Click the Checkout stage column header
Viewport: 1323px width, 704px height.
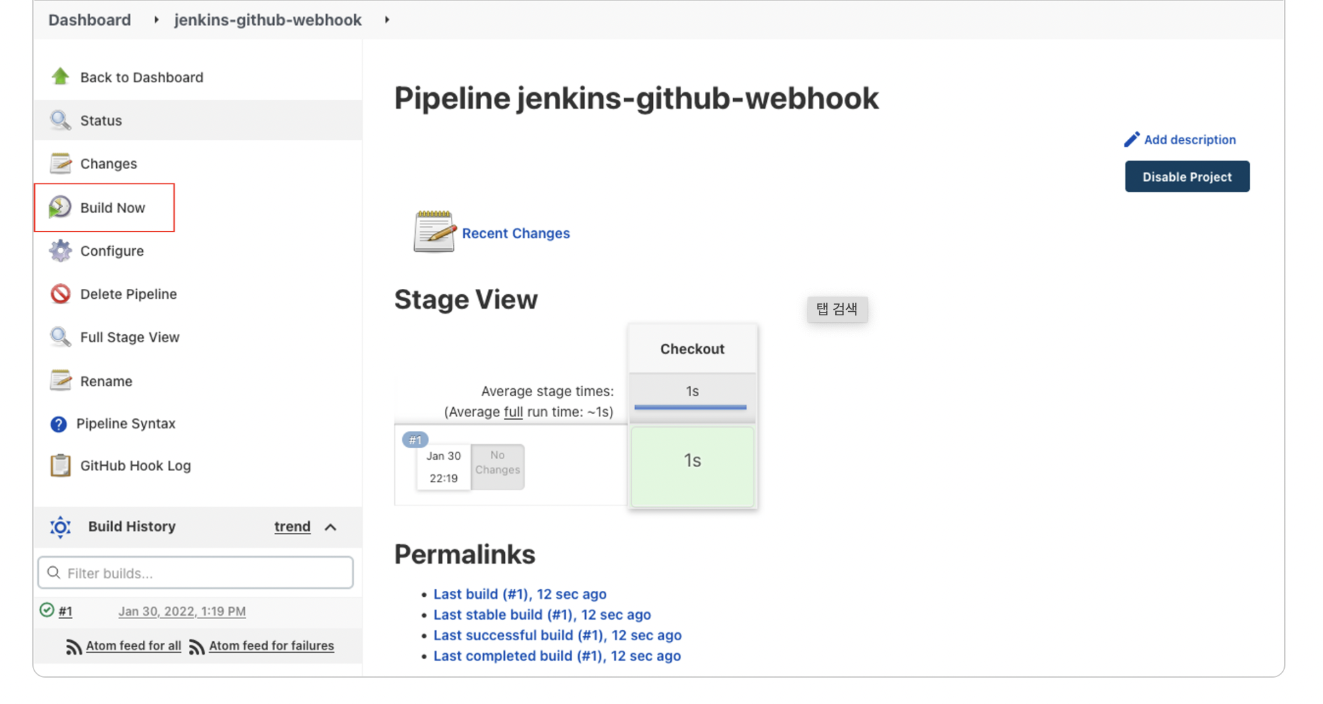692,349
